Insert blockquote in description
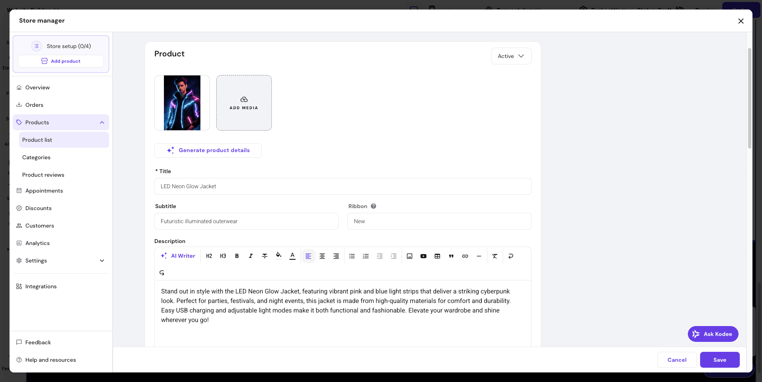 point(451,256)
